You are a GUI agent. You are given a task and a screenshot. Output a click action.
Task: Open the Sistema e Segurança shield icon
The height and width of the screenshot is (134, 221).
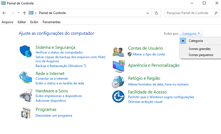click(x=26, y=51)
